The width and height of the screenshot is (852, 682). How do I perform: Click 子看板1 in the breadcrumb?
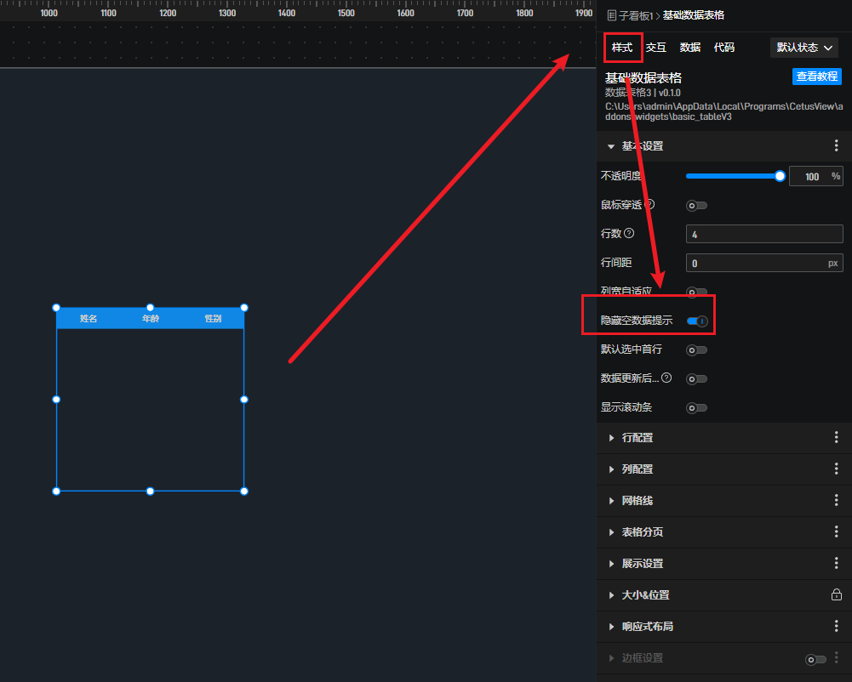[634, 15]
